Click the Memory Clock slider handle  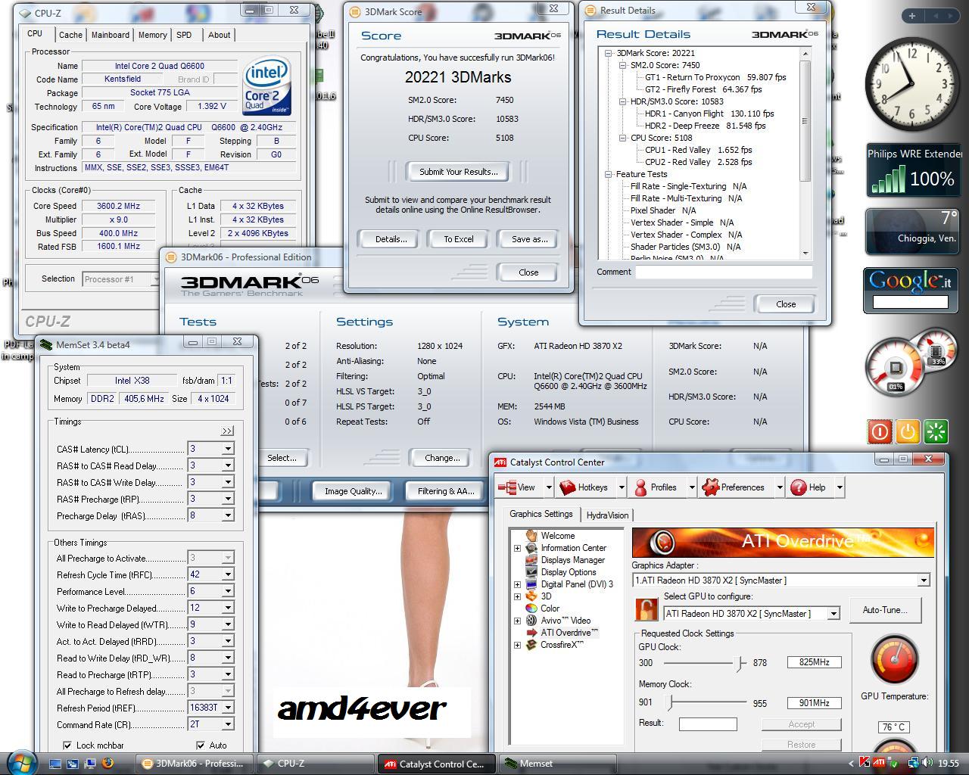(x=669, y=703)
